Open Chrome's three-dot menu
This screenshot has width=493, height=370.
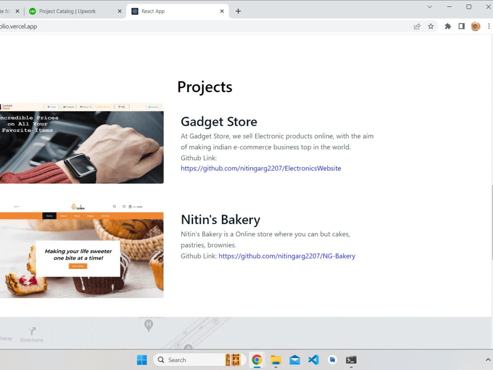(x=489, y=26)
